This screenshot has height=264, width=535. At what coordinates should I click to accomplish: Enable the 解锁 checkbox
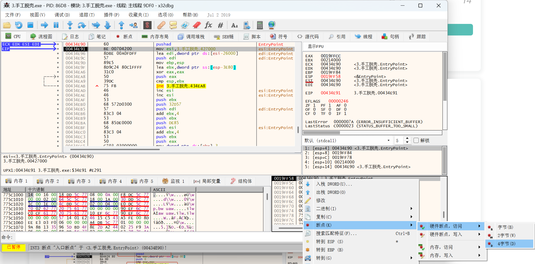pyautogui.click(x=416, y=141)
